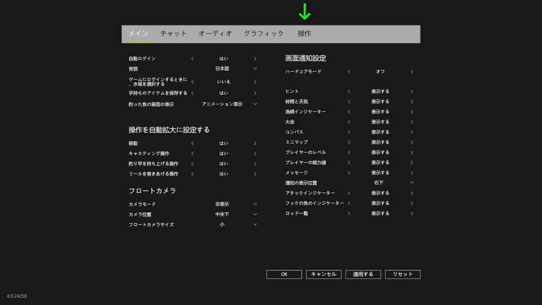Click right arrow for ヒント setting
This screenshot has height=305, width=542.
(412, 91)
